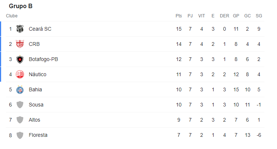This screenshot has width=277, height=149.
Task: Click the Altos placeholder shield icon
Action: click(x=20, y=120)
